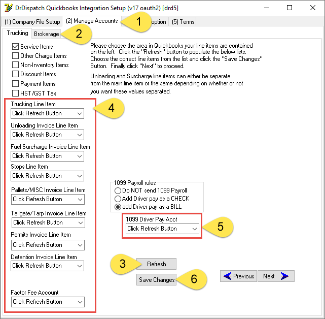325x319 pixels.
Task: Click the 'Factor Fee Account' label
Action: [x=34, y=293]
